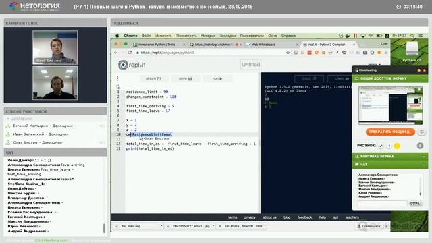The image size is (432, 243).
Task: Switch to the Нетология Python Trello tab
Action: pos(158,45)
